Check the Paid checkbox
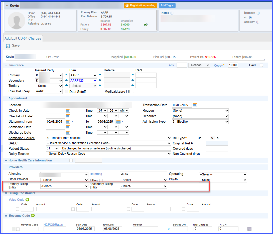 click(261, 65)
